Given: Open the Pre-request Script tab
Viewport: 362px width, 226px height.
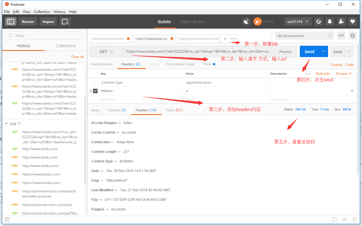Looking at the screenshot, I should 180,64.
